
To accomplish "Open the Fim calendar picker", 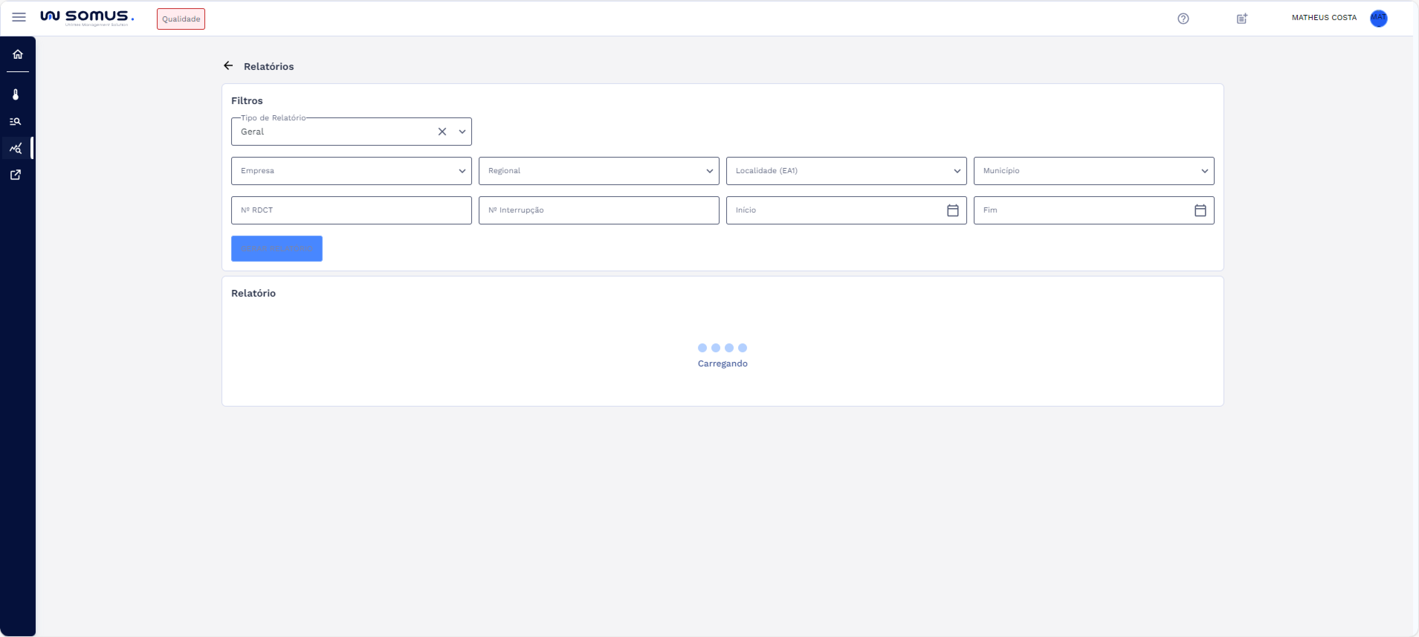I will 1200,210.
